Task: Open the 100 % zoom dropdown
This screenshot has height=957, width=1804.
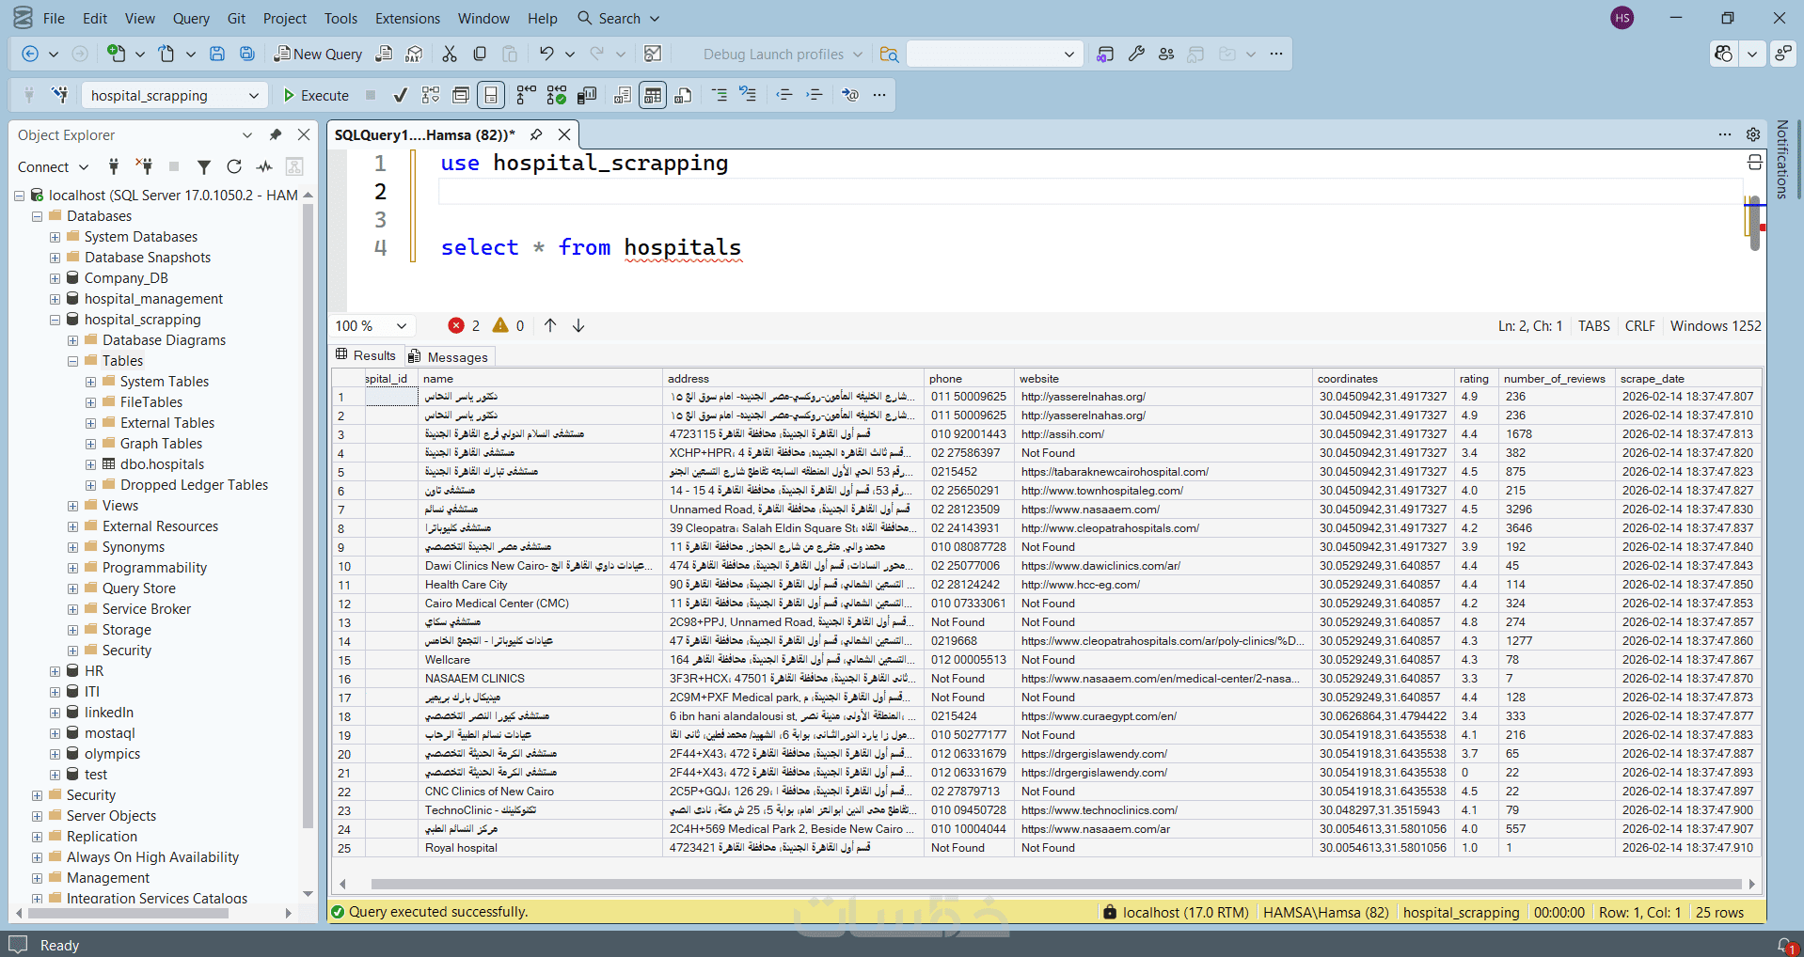Action: pyautogui.click(x=402, y=326)
